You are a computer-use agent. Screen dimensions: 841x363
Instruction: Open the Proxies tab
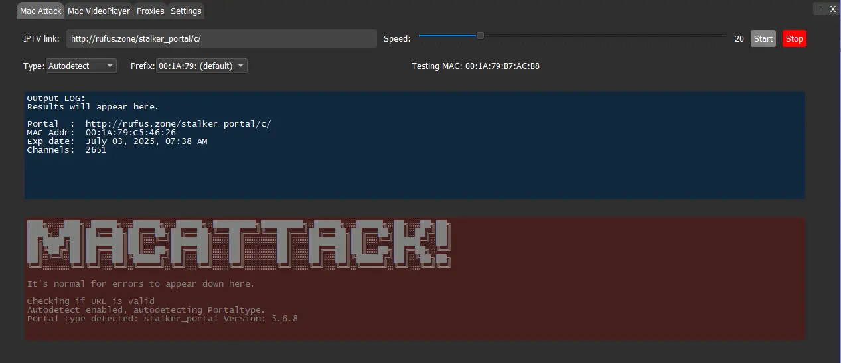tap(150, 11)
